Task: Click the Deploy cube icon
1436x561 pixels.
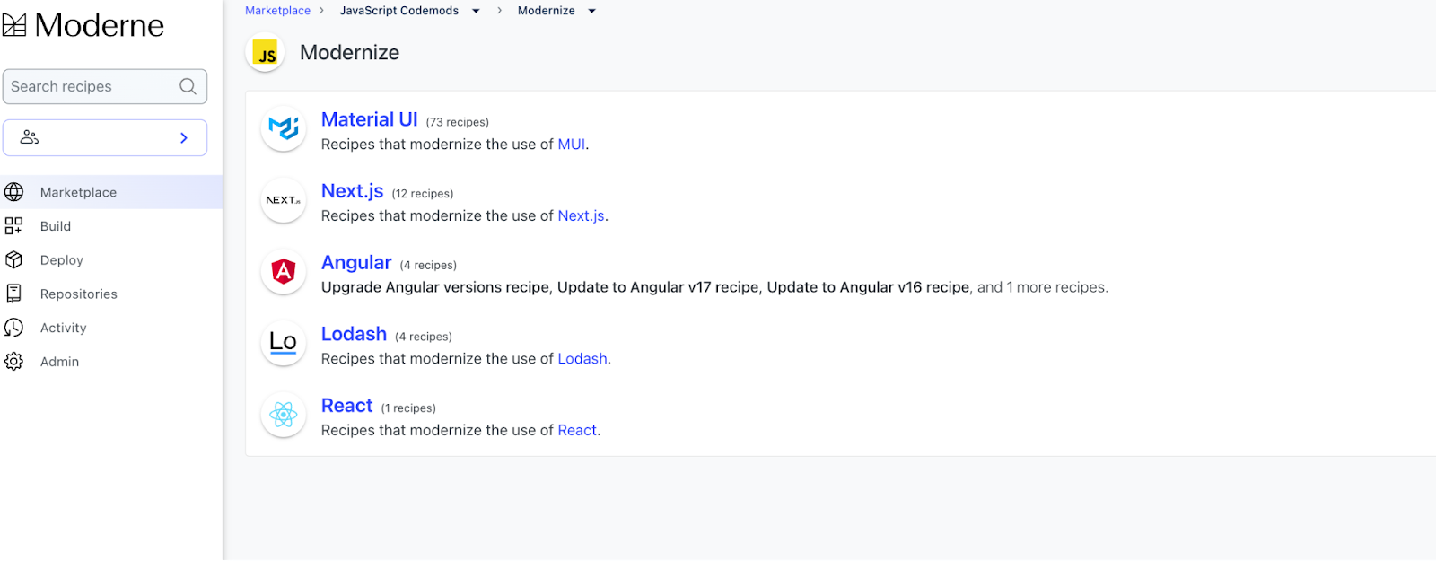Action: (13, 260)
